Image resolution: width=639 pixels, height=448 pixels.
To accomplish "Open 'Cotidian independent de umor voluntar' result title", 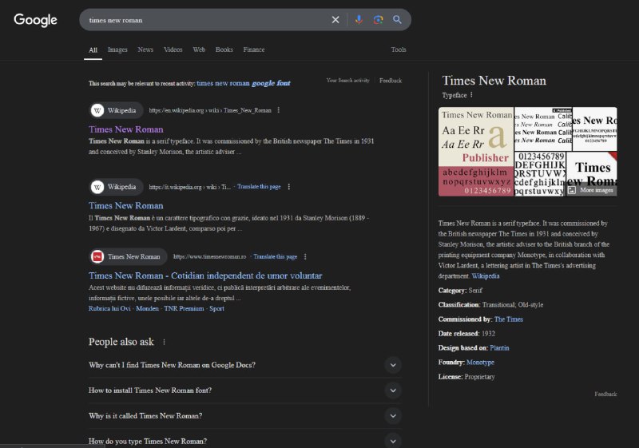I will (205, 276).
